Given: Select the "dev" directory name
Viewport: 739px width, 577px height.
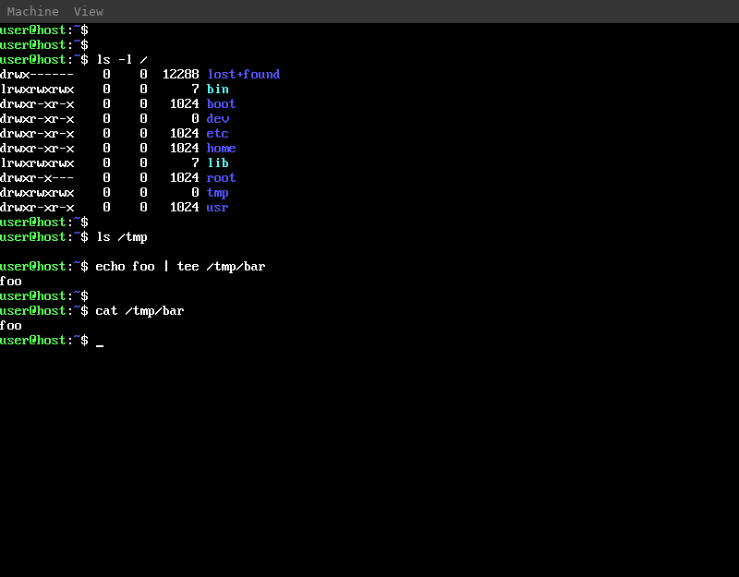Looking at the screenshot, I should tap(218, 119).
